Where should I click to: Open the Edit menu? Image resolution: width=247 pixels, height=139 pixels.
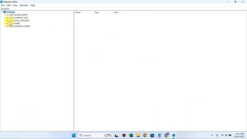[8, 5]
